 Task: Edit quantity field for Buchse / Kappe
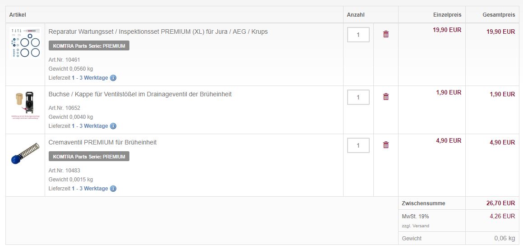point(358,97)
